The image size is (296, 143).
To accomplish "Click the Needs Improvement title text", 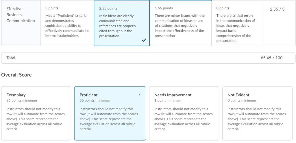I will (x=173, y=95).
